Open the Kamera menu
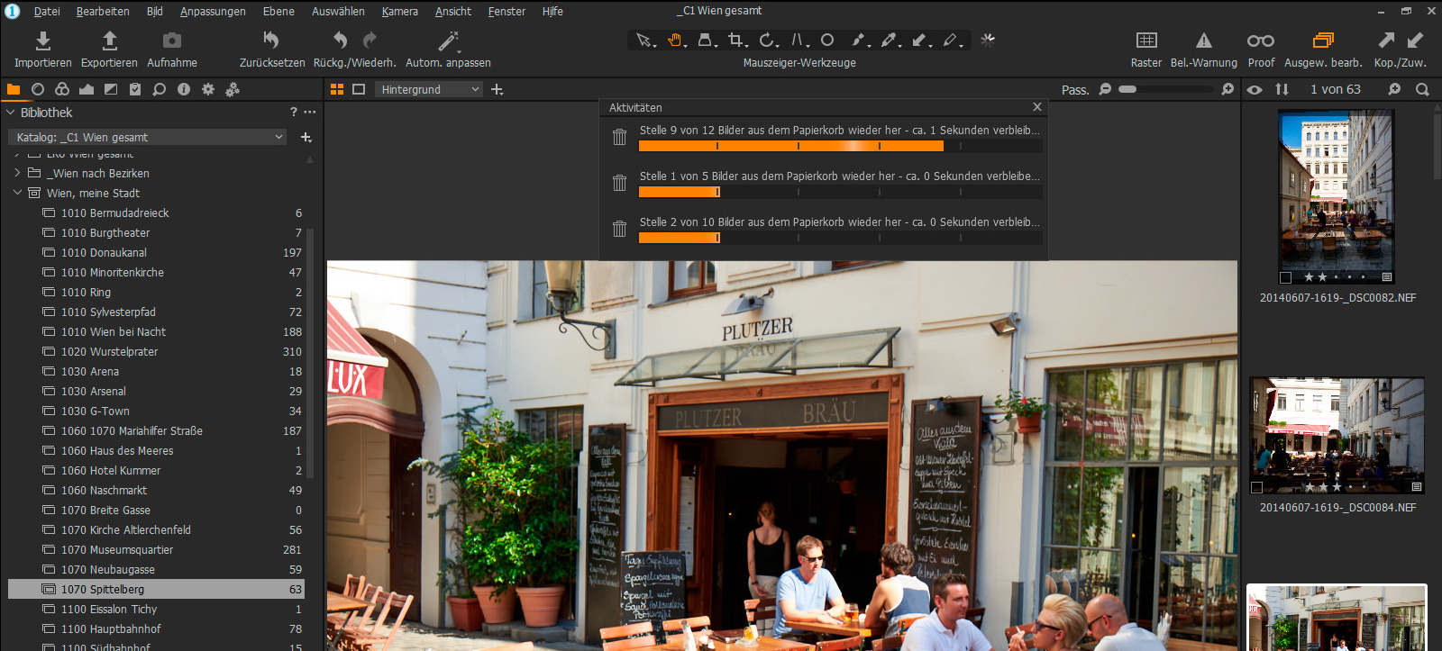Viewport: 1442px width, 651px height. point(399,11)
